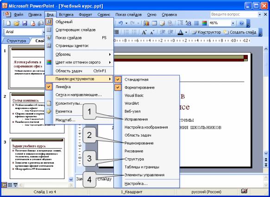Select slide 3 thumbnail
The width and height of the screenshot is (270, 197).
pyautogui.click(x=37, y=158)
